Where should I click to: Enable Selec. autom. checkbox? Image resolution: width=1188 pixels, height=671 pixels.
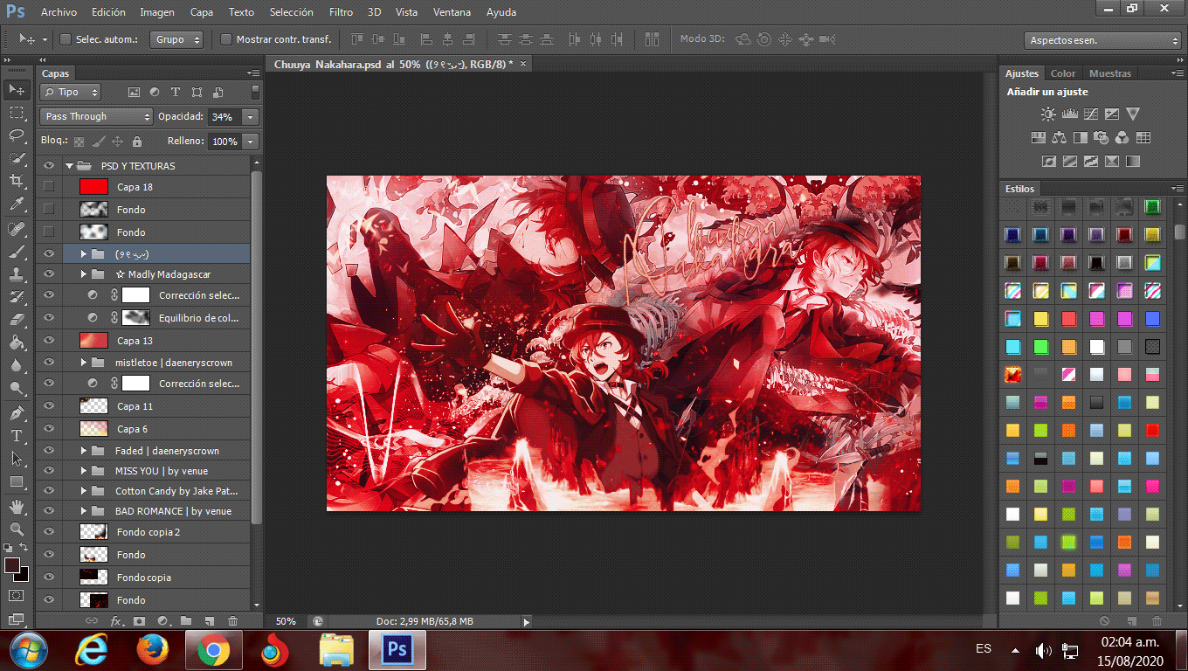65,39
